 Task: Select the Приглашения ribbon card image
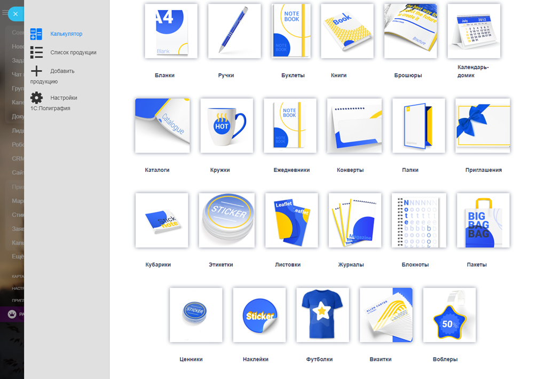pos(483,126)
